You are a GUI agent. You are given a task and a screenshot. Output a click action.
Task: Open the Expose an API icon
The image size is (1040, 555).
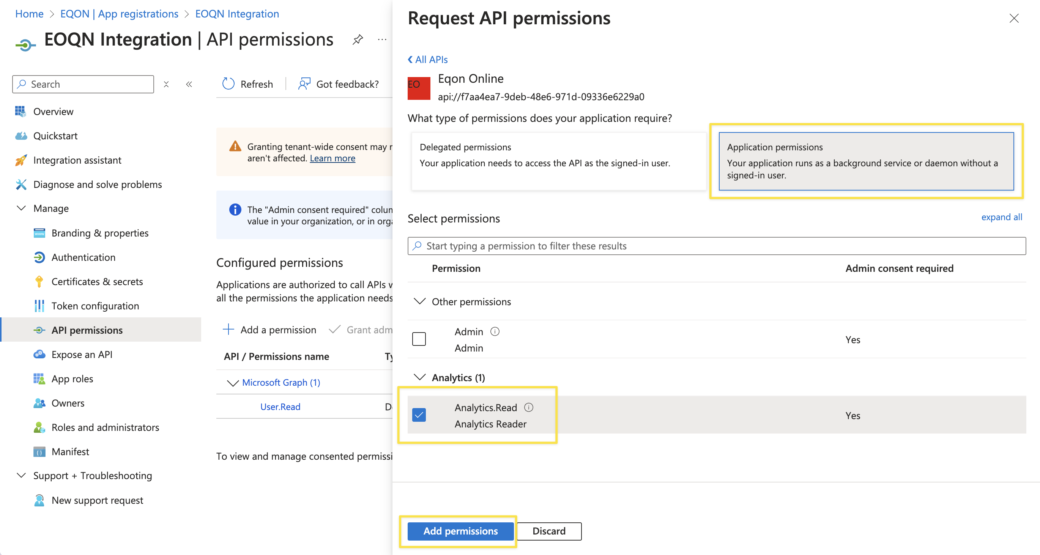click(x=39, y=354)
